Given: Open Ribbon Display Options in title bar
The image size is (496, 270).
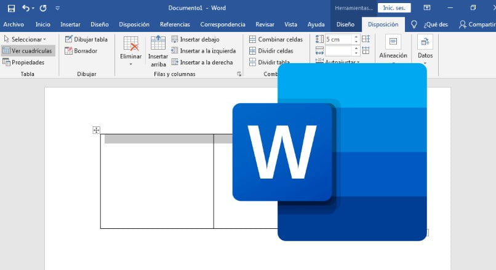Looking at the screenshot, I should coord(427,8).
